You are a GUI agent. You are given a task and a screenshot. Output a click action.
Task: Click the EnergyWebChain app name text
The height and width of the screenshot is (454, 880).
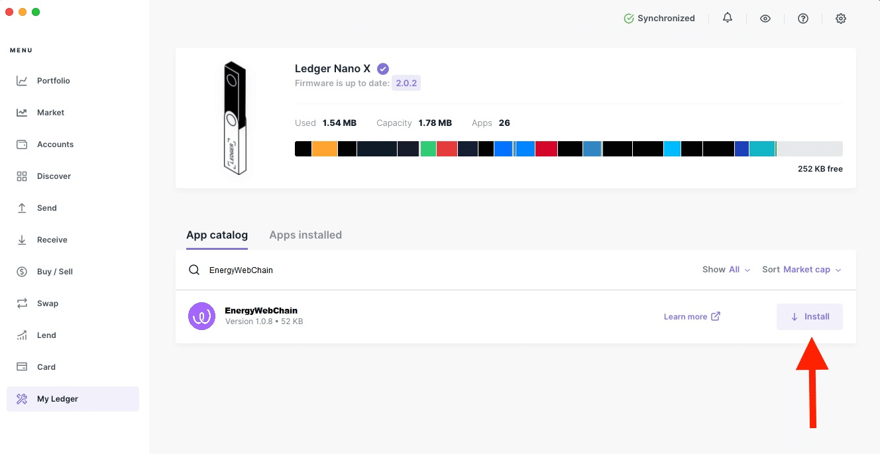[261, 310]
